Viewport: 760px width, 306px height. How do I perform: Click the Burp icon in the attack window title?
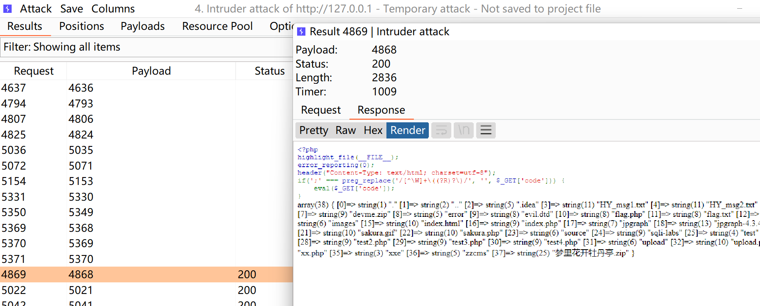click(x=7, y=9)
